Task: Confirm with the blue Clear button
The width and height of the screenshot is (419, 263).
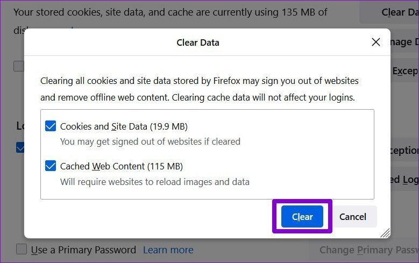Action: point(302,217)
